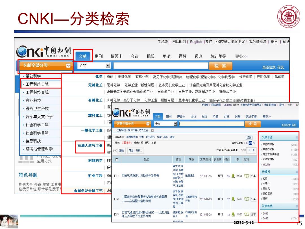Tick the checkbox for result 2

click(x=115, y=199)
